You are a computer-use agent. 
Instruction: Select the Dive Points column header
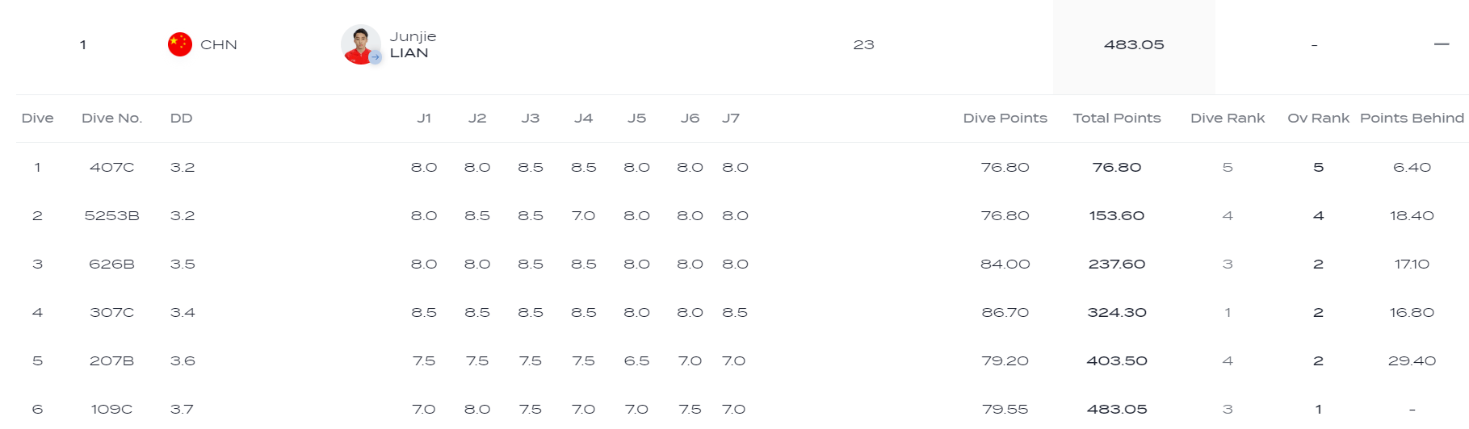click(1005, 118)
